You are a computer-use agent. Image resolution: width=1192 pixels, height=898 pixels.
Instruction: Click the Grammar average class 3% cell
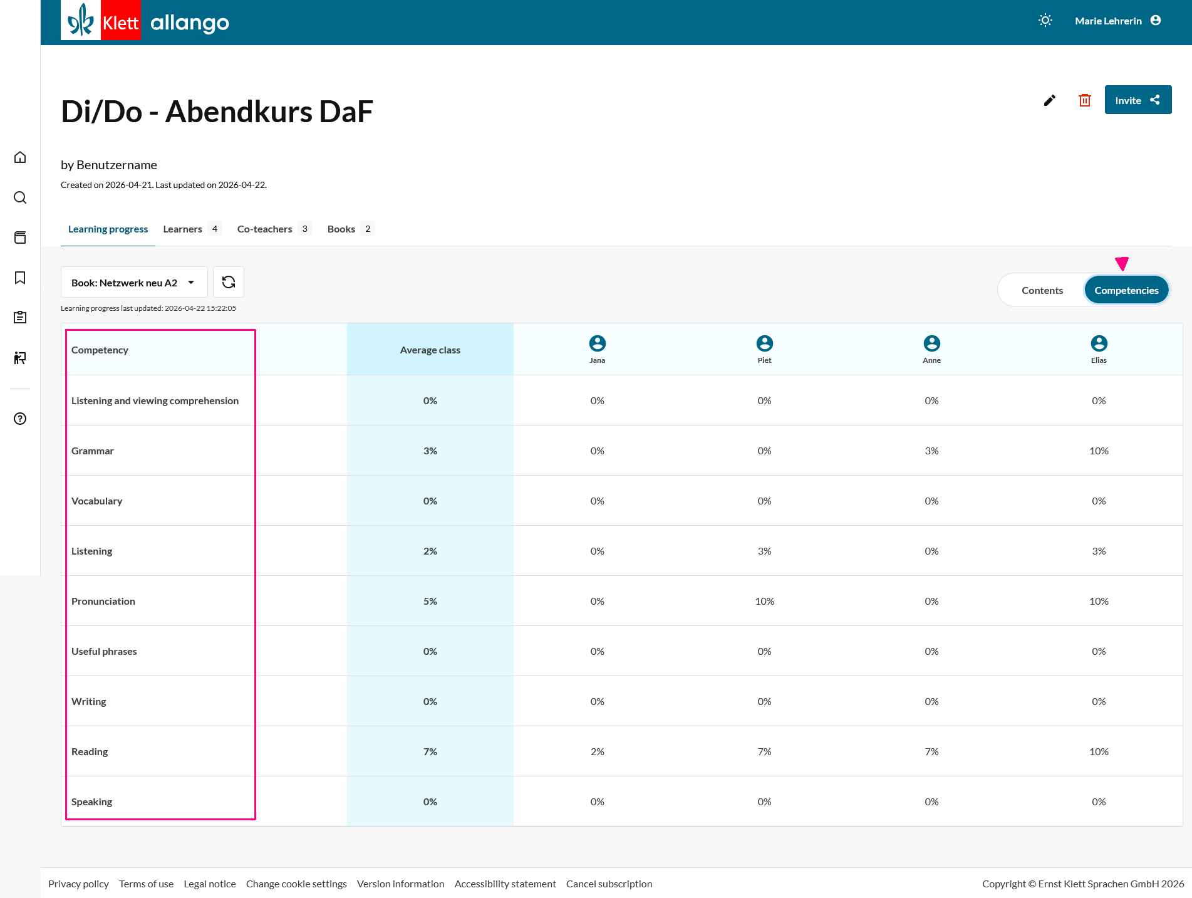pos(430,451)
